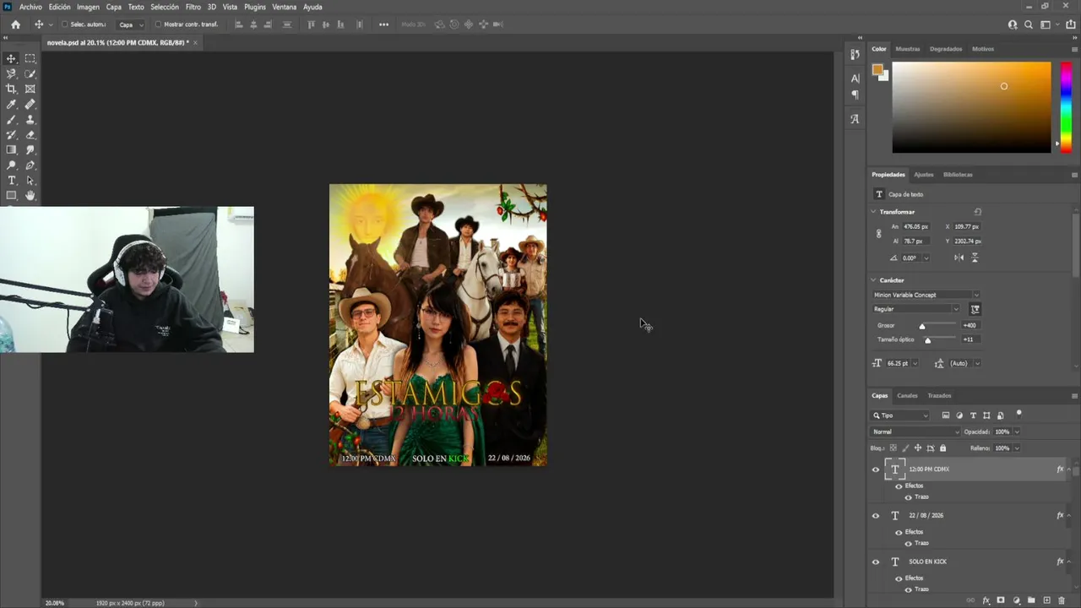Choose the Crop tool

[x=11, y=89]
